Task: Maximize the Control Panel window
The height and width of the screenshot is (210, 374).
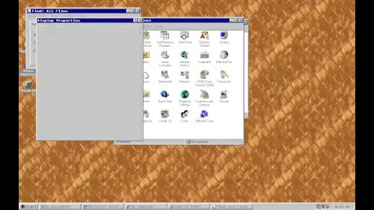Action: (x=236, y=20)
